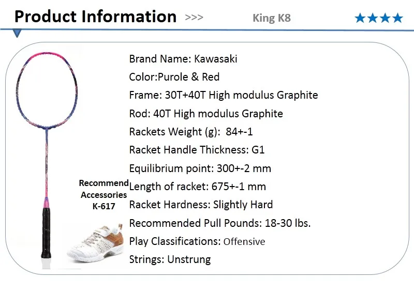This screenshot has height=293, width=414.
Task: Click the last blue rating star
Action: (397, 18)
